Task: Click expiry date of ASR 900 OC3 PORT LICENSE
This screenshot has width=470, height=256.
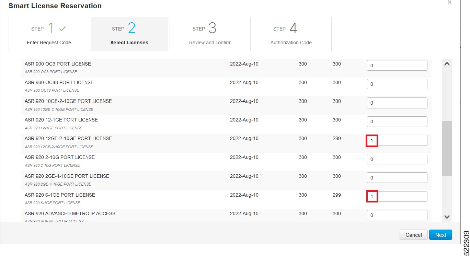Action: coord(244,64)
